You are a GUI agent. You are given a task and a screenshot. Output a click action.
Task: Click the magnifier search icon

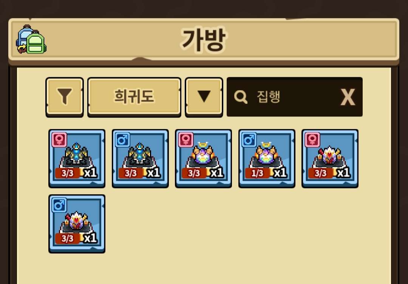[241, 97]
